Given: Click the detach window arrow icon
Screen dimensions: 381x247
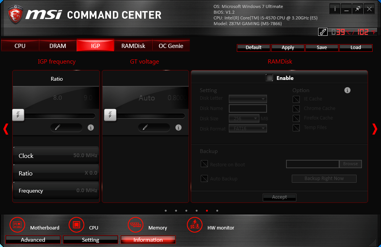Looking at the screenshot, I should (x=358, y=9).
